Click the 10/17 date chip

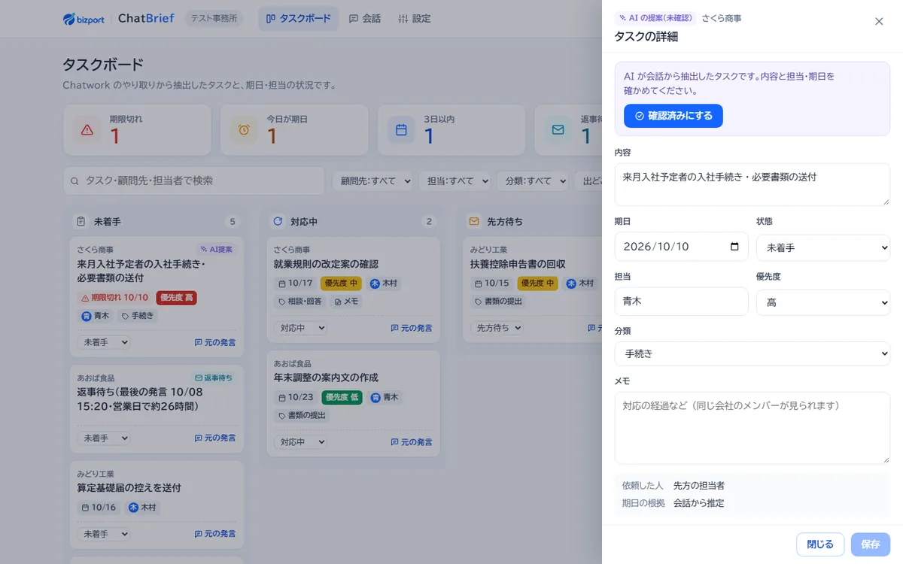(x=295, y=284)
